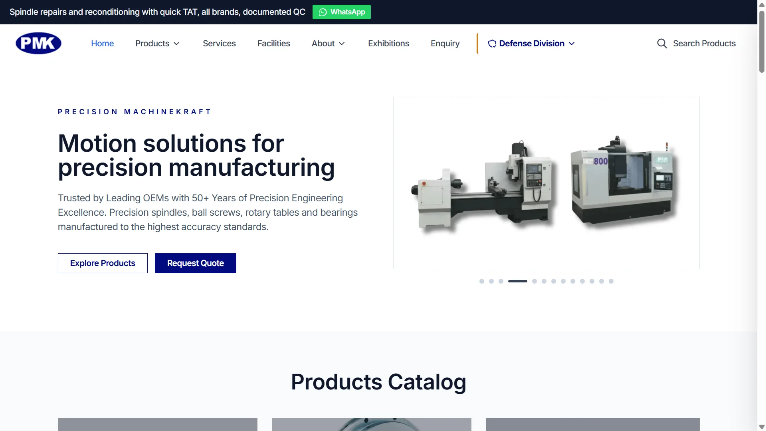The image size is (766, 431).
Task: Open Services page
Action: tap(219, 44)
